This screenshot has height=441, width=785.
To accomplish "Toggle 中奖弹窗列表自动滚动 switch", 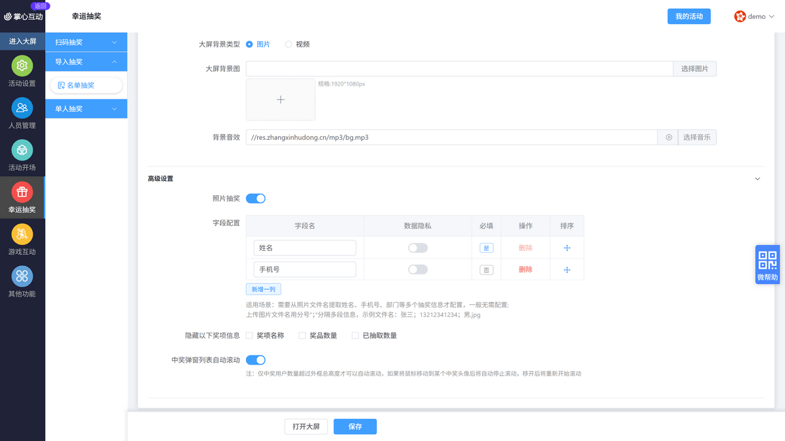I will pyautogui.click(x=256, y=360).
